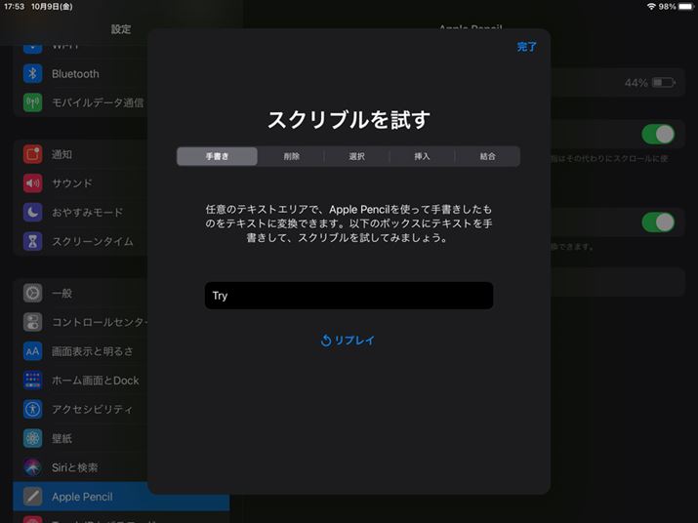Tap the Wi-Fi status icon in status bar
The height and width of the screenshot is (523, 698).
652,6
